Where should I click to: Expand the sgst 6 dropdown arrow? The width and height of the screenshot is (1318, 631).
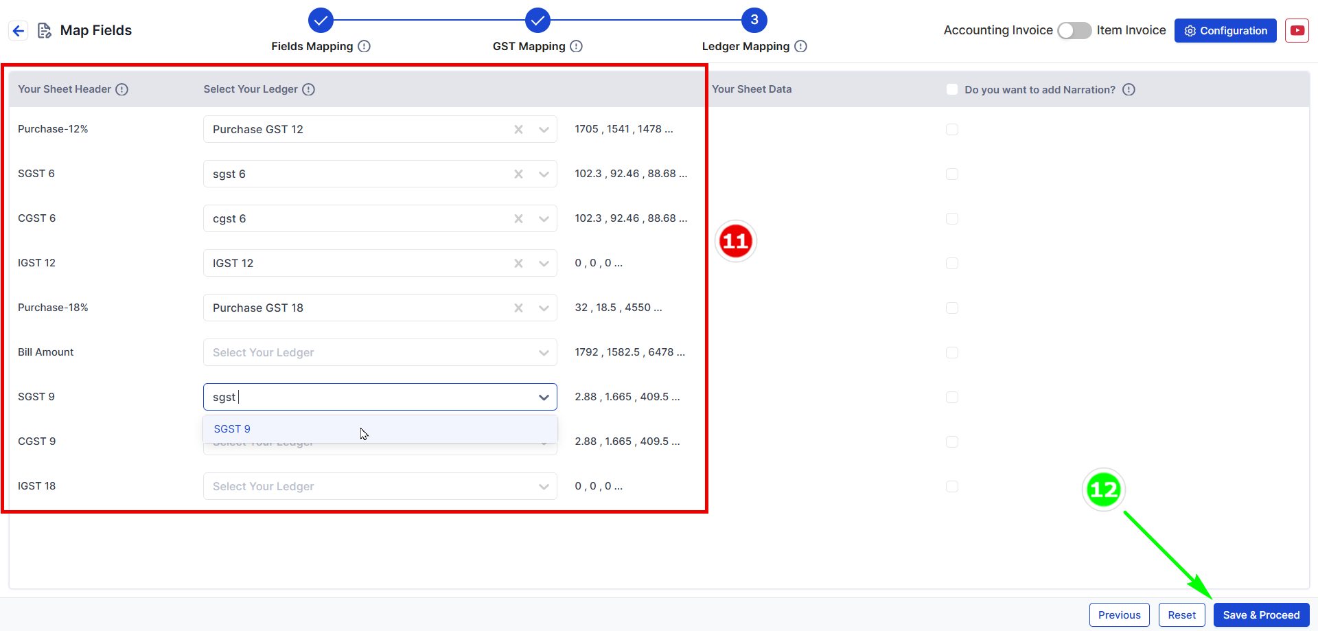click(x=544, y=174)
